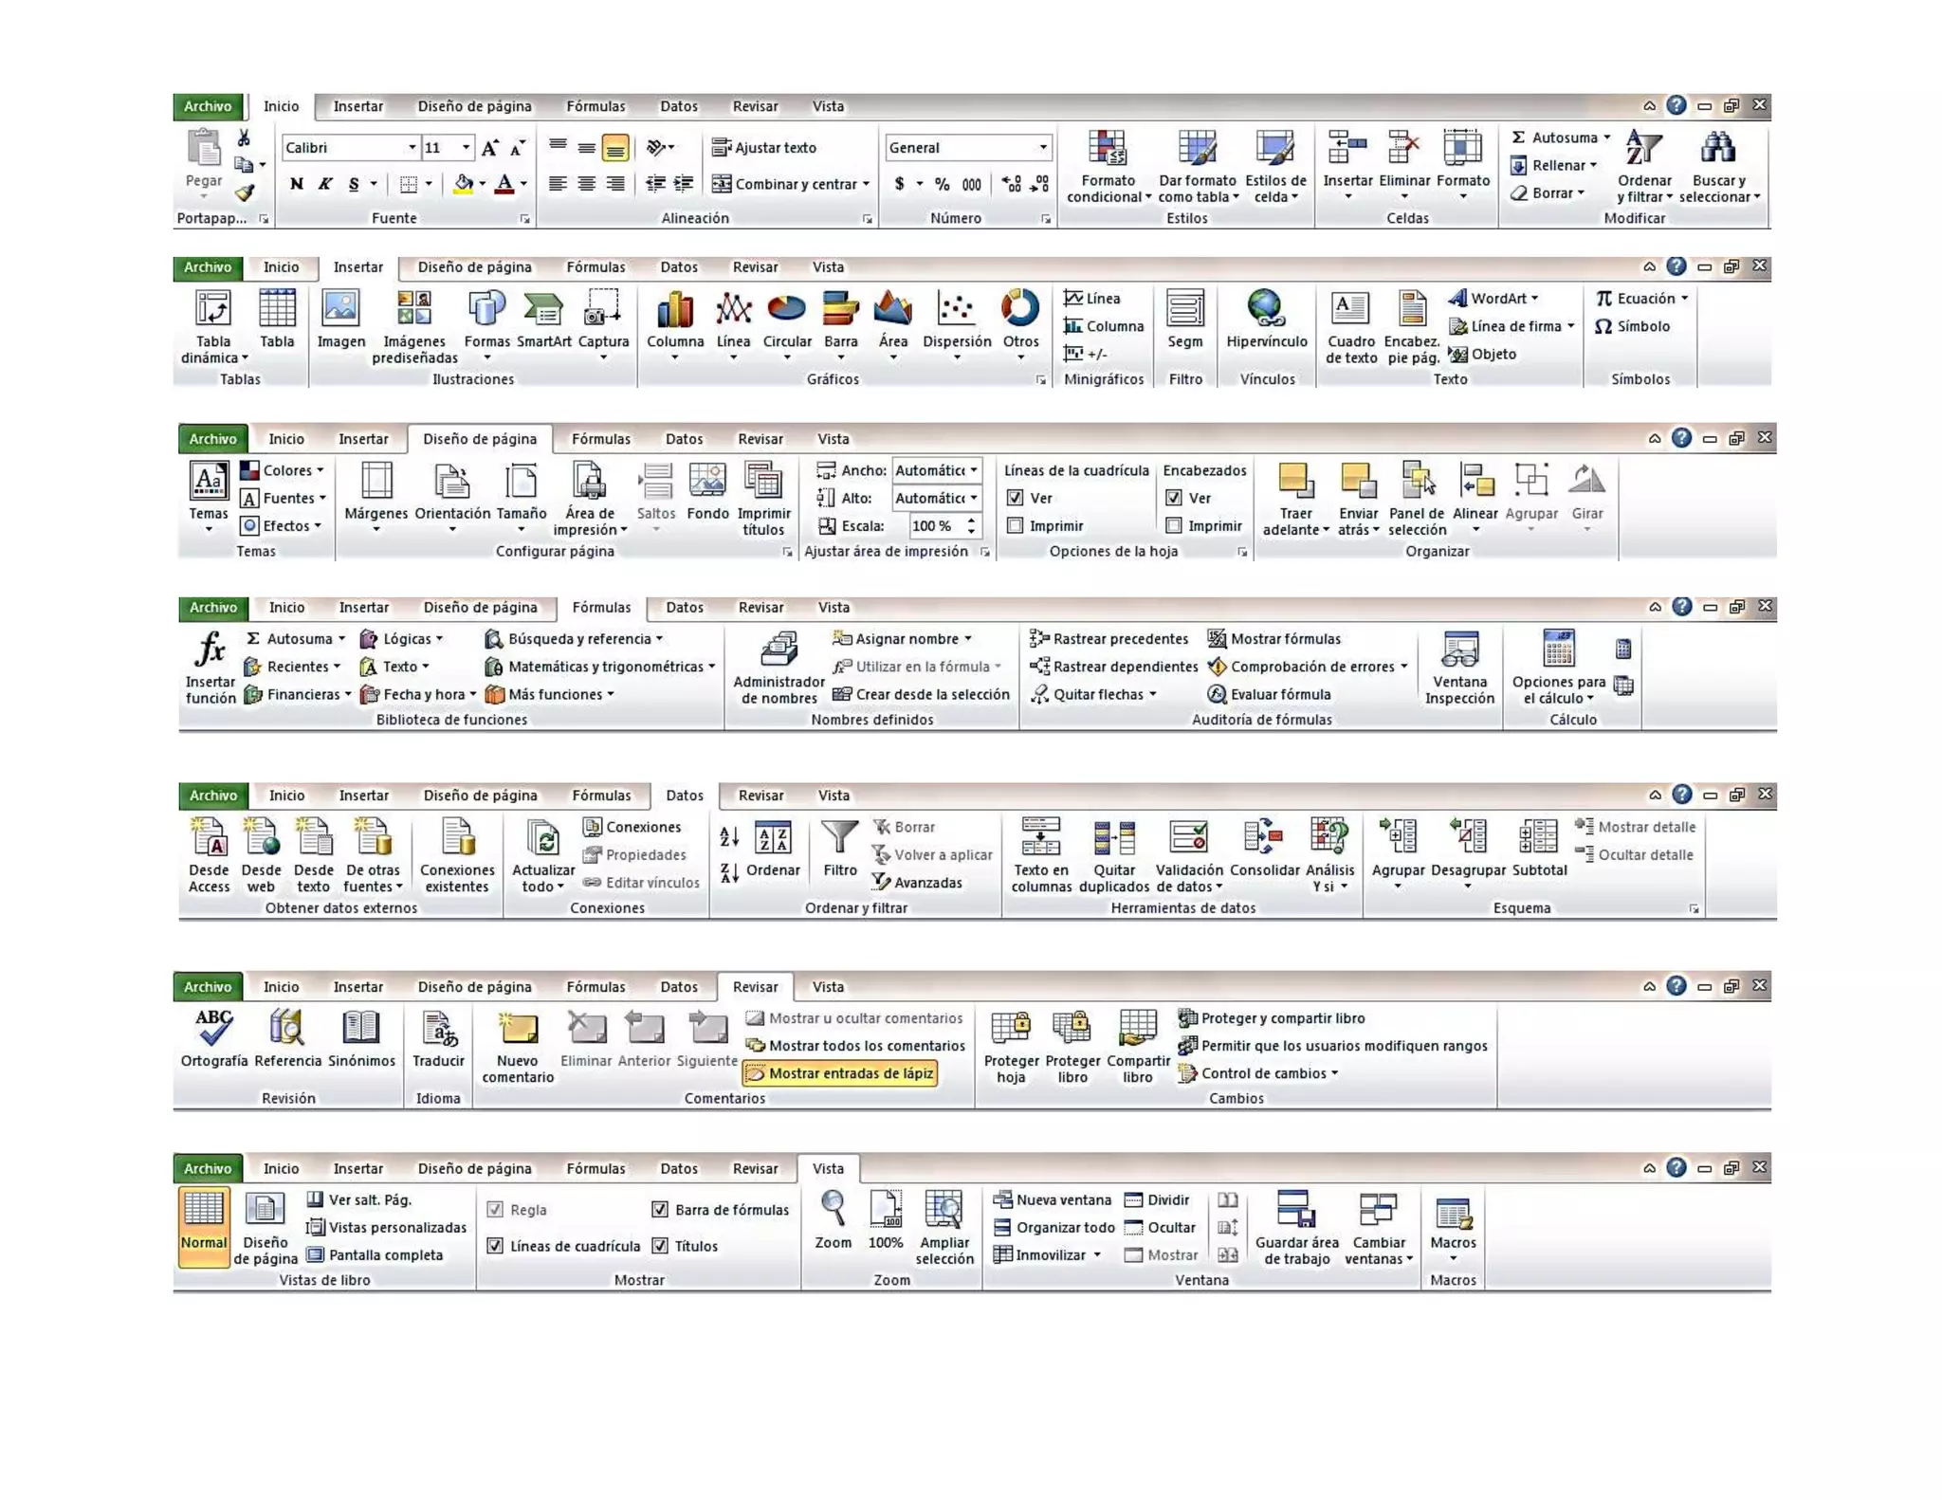
Task: Click Insertar función fx icon
Action: [x=211, y=649]
